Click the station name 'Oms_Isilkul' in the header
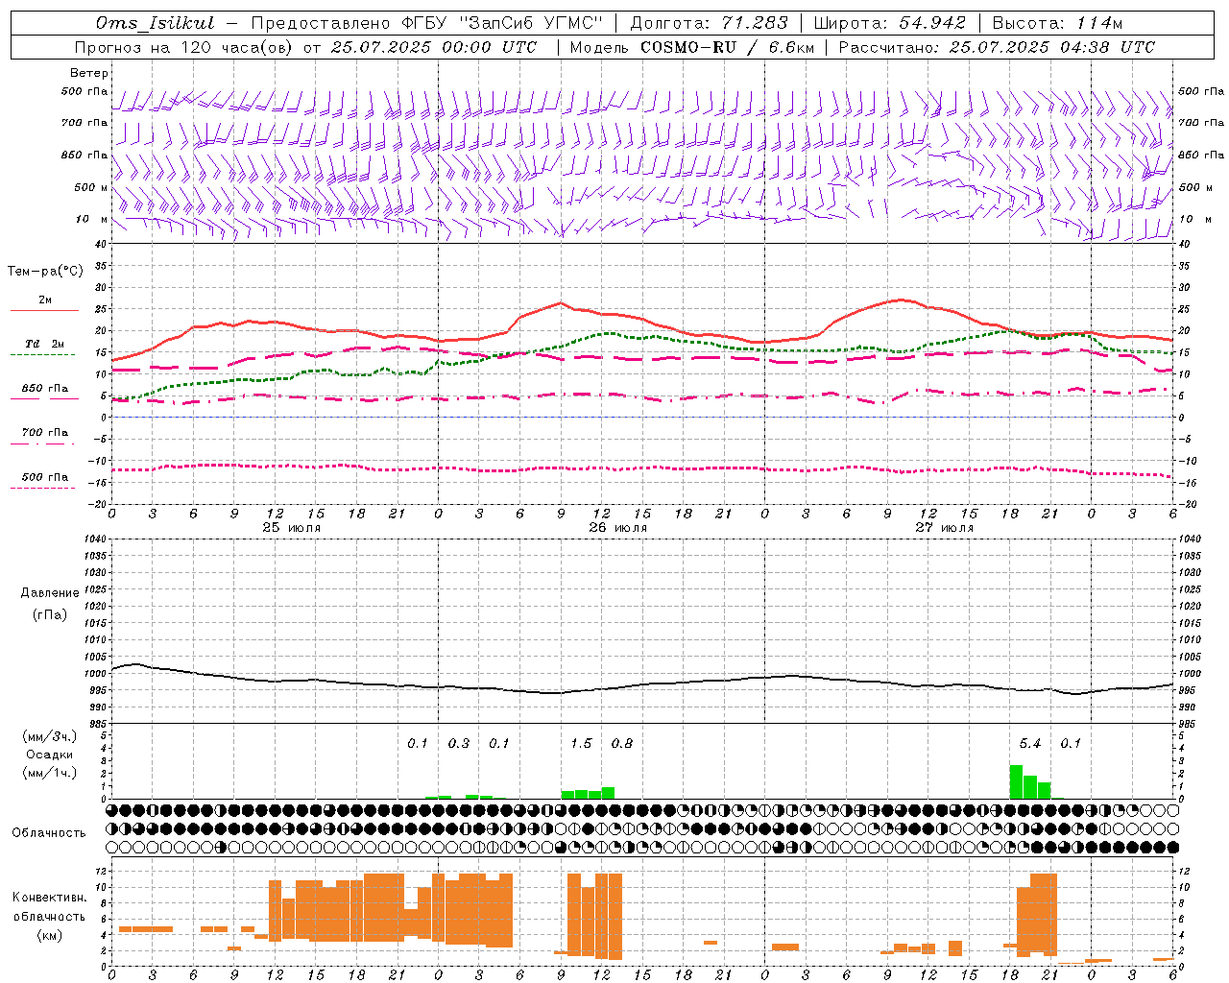 [155, 23]
